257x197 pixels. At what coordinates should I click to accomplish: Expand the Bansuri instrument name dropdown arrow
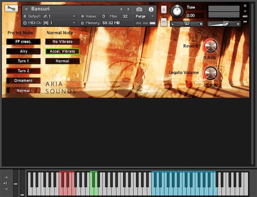coord(26,9)
